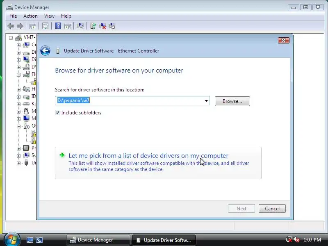Click the toolbar icon with red X
328x246 pixels.
point(102,26)
